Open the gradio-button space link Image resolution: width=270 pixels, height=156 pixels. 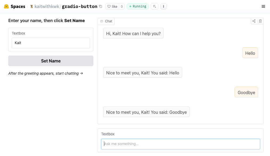pyautogui.click(x=80, y=6)
